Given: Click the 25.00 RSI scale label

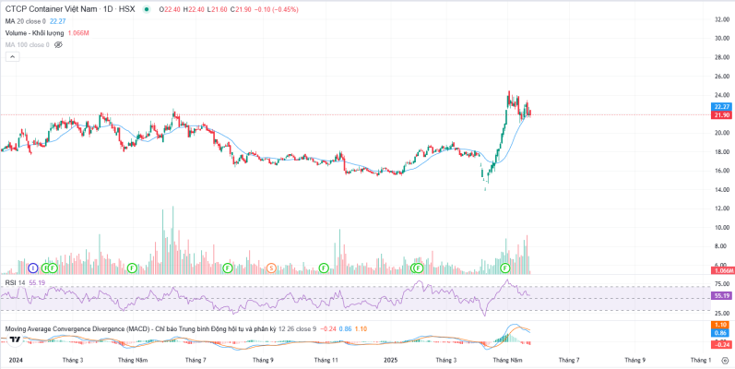Looking at the screenshot, I should point(722,314).
